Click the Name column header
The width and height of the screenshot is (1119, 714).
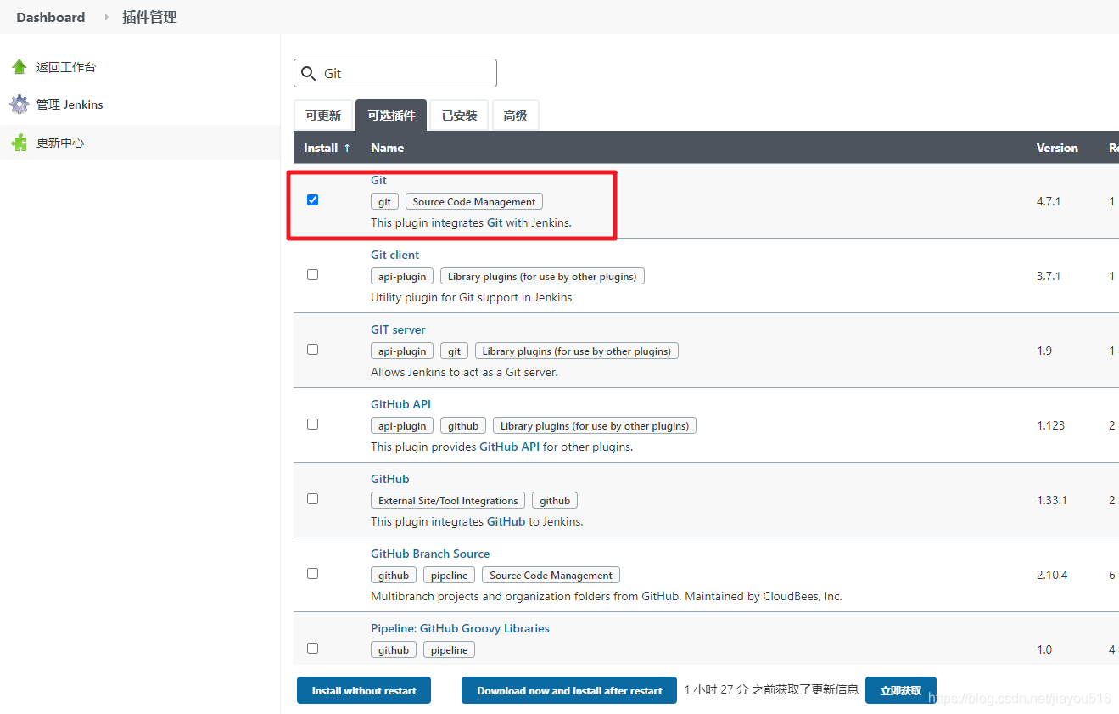click(387, 148)
